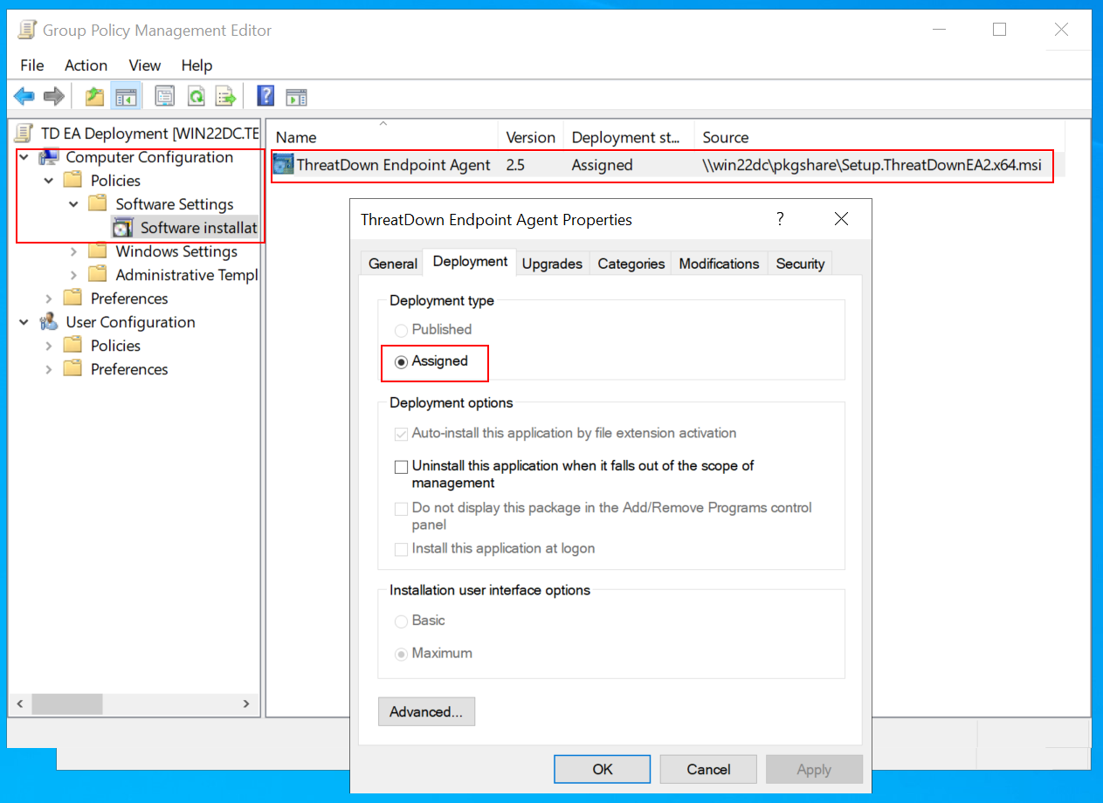Open the Action menu
This screenshot has width=1103, height=803.
(86, 65)
